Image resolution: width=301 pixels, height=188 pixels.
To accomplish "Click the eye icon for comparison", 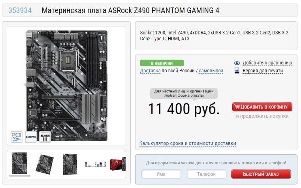I will point(237,63).
